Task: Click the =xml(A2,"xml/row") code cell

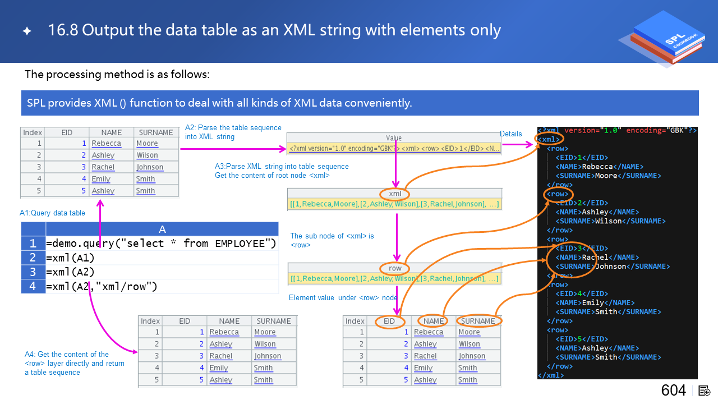Action: click(162, 287)
